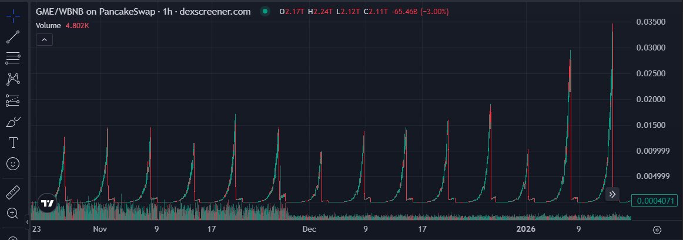The height and width of the screenshot is (240, 683).
Task: Select the text annotation tool
Action: [13, 143]
